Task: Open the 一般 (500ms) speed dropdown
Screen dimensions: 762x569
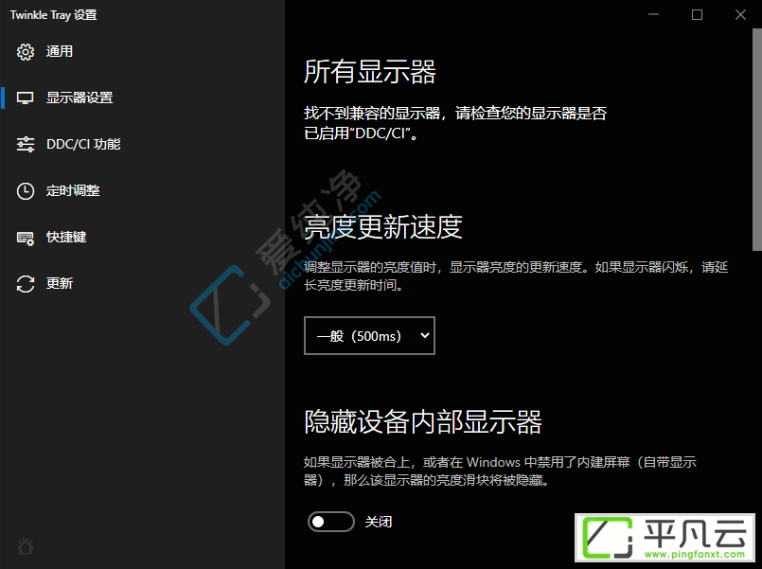Action: [x=369, y=336]
